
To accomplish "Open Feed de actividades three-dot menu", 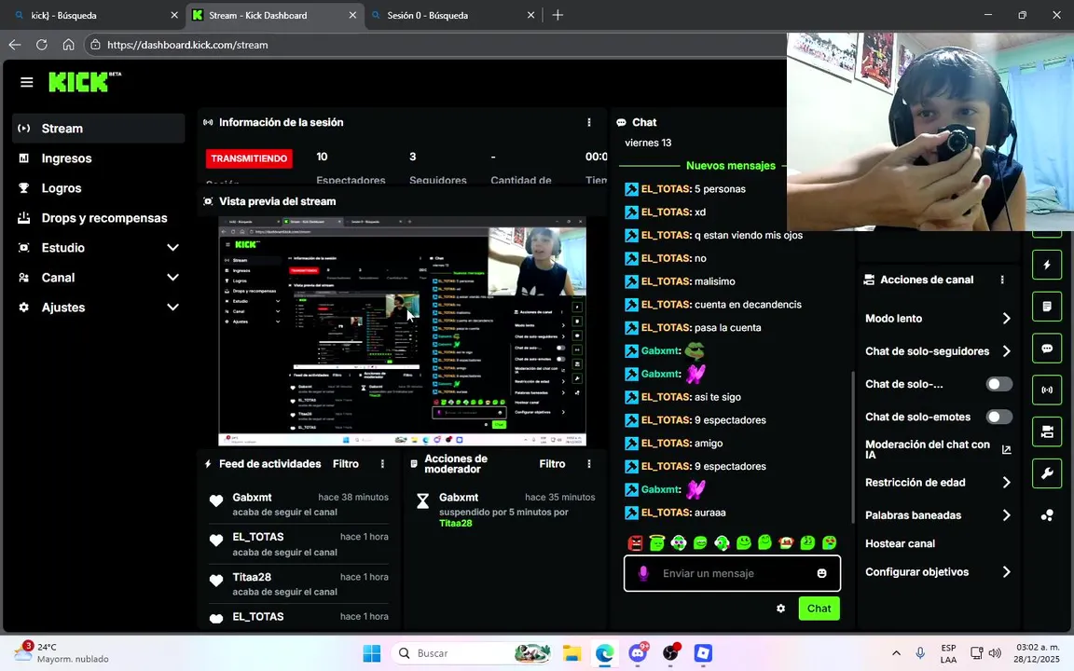I will [382, 464].
